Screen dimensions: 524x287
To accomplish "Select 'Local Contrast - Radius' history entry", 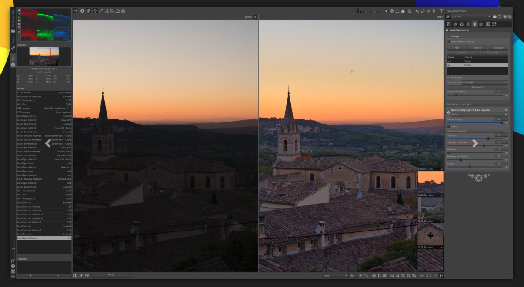I will pyautogui.click(x=44, y=206).
